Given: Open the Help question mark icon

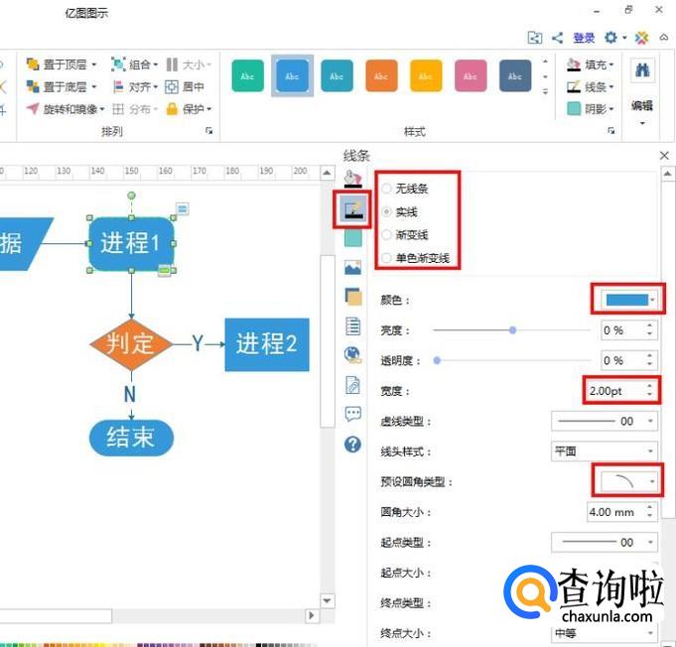Looking at the screenshot, I should 353,444.
